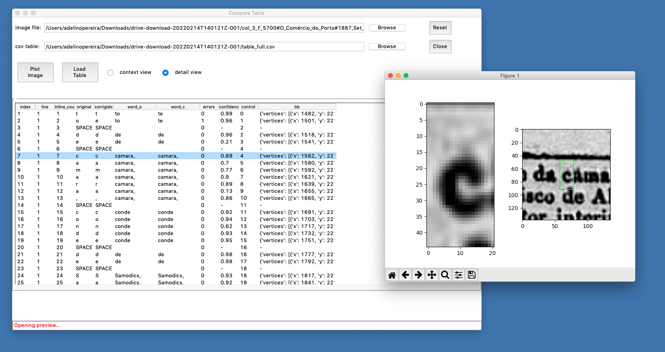Image resolution: width=665 pixels, height=352 pixels.
Task: Click the csv table path field
Action: [x=204, y=47]
